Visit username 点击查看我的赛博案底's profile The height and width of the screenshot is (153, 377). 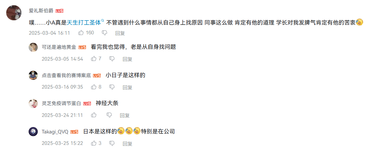(66, 75)
